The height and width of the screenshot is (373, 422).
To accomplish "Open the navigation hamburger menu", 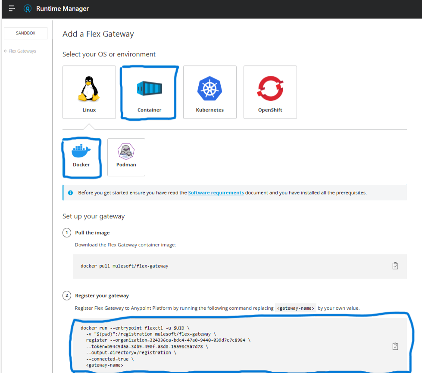I will 12,8.
